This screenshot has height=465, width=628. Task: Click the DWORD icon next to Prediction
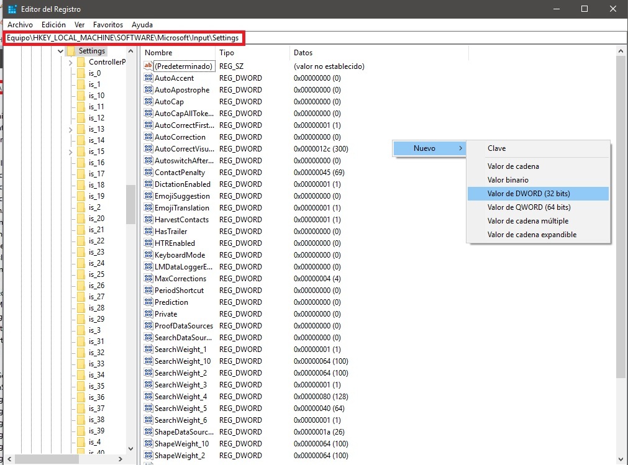(148, 302)
